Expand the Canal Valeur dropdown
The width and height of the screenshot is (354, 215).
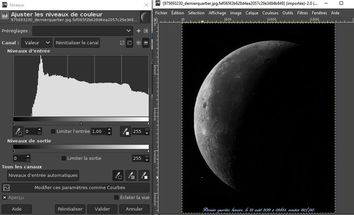tap(37, 43)
